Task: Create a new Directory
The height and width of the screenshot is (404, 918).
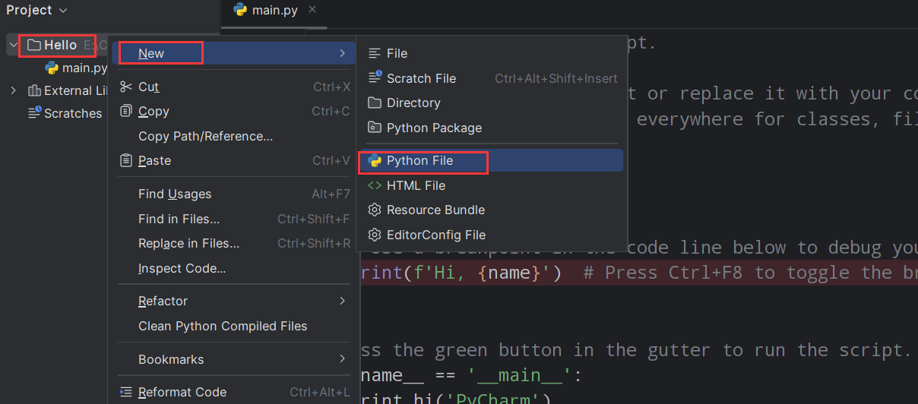Action: pos(492,103)
